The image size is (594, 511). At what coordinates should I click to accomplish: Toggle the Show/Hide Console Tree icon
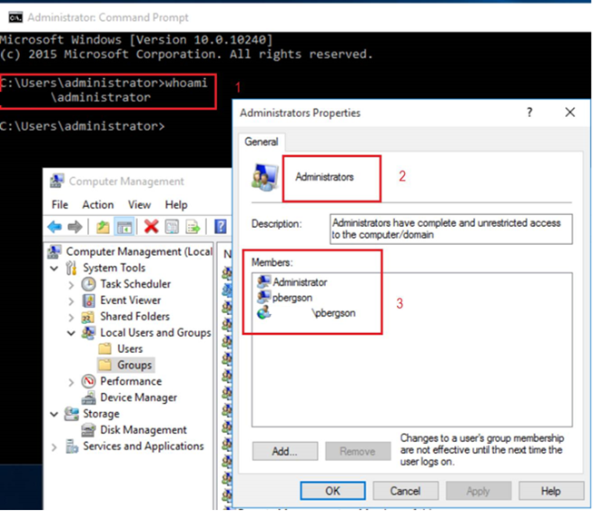coord(124,227)
